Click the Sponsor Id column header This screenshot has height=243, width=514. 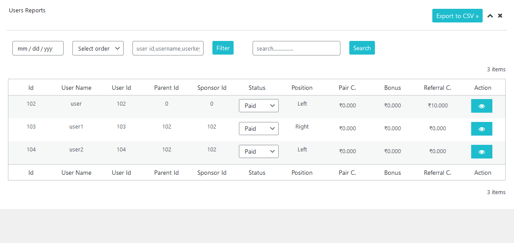point(212,88)
